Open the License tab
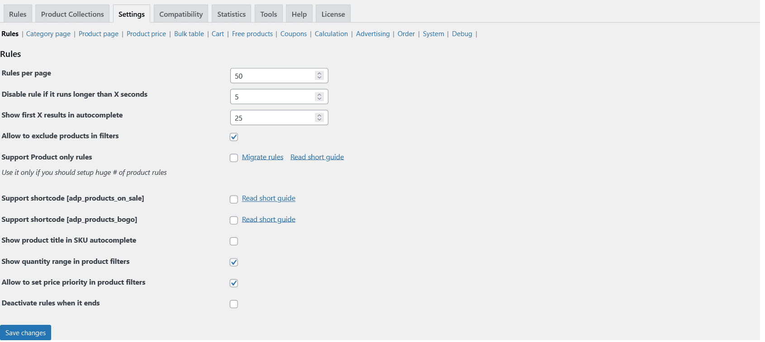Image resolution: width=765 pixels, height=342 pixels. click(333, 14)
